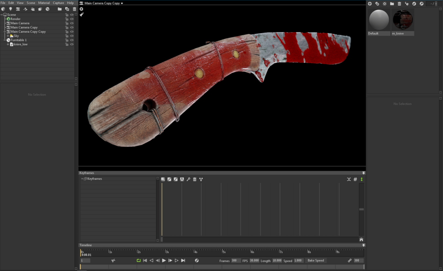Apply material to selected mesh icon
Image resolution: width=443 pixels, height=271 pixels.
(406, 4)
